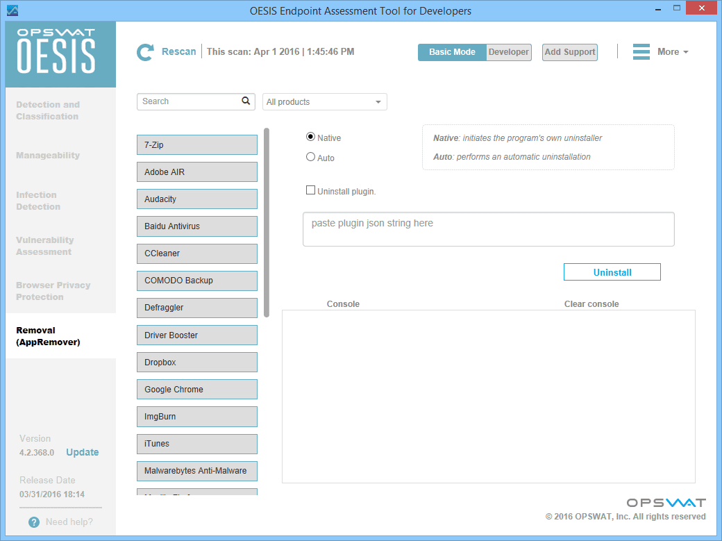
Task: Click the plugin json string text field
Action: point(488,229)
